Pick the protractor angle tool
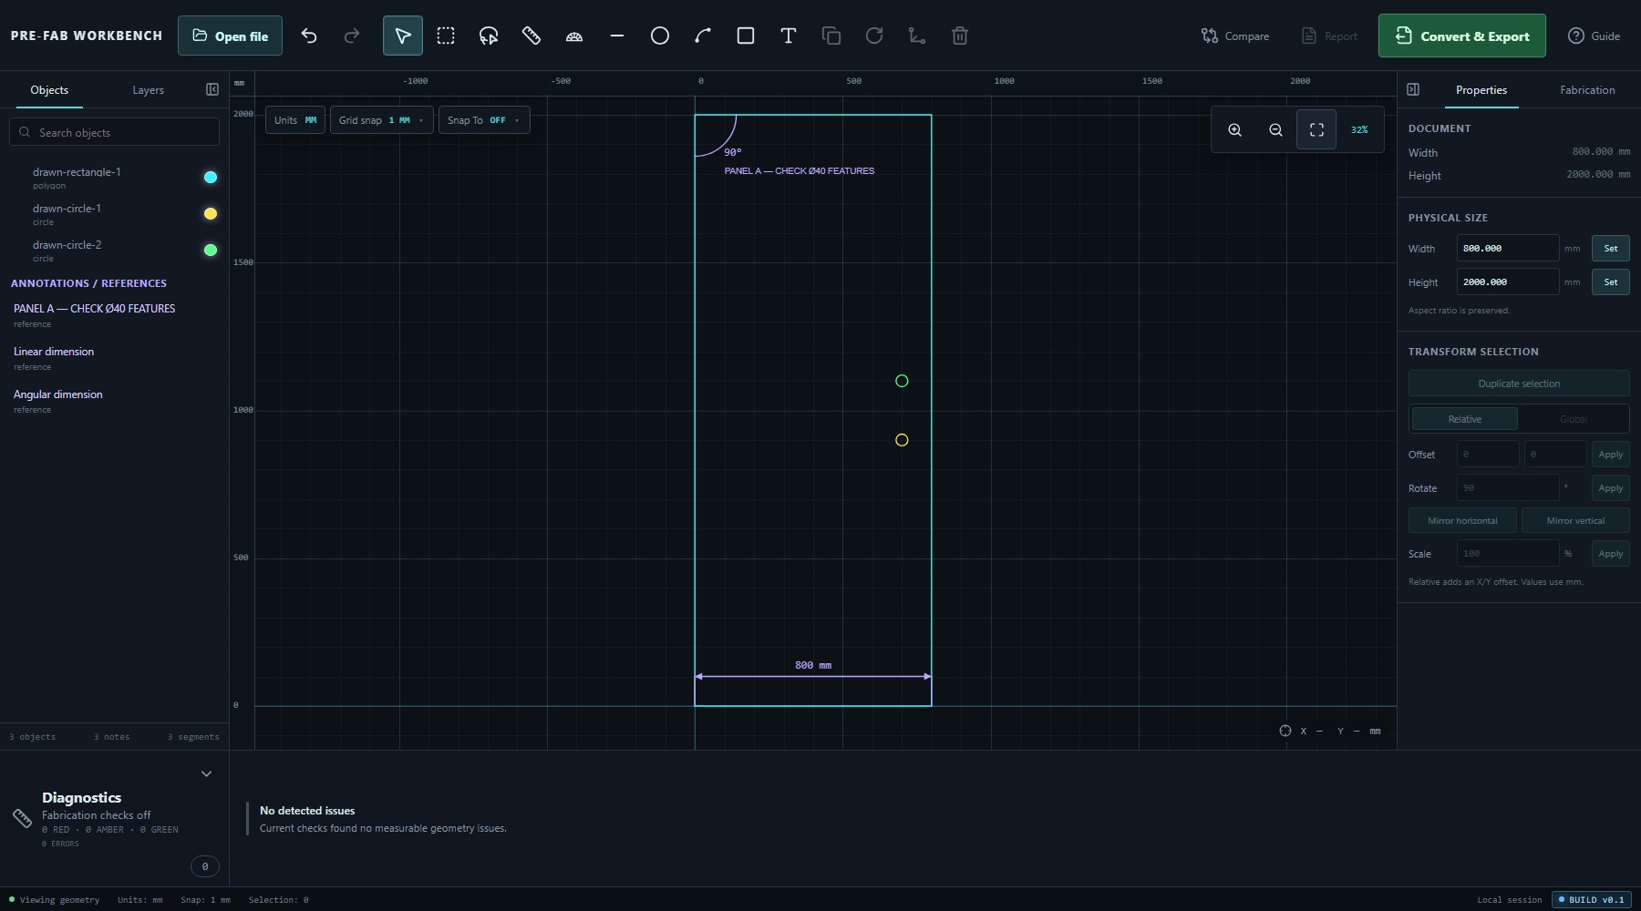This screenshot has width=1641, height=911. 574,36
